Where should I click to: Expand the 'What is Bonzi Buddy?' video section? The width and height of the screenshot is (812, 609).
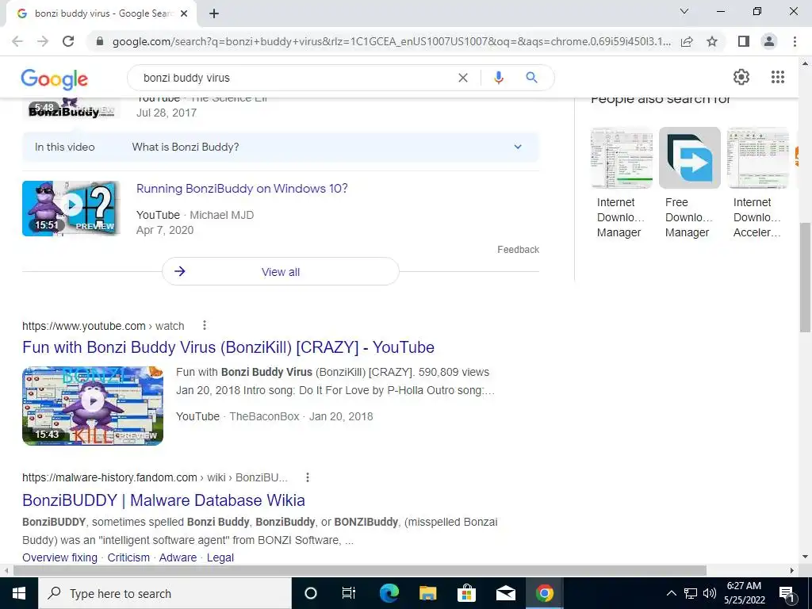[x=280, y=147]
